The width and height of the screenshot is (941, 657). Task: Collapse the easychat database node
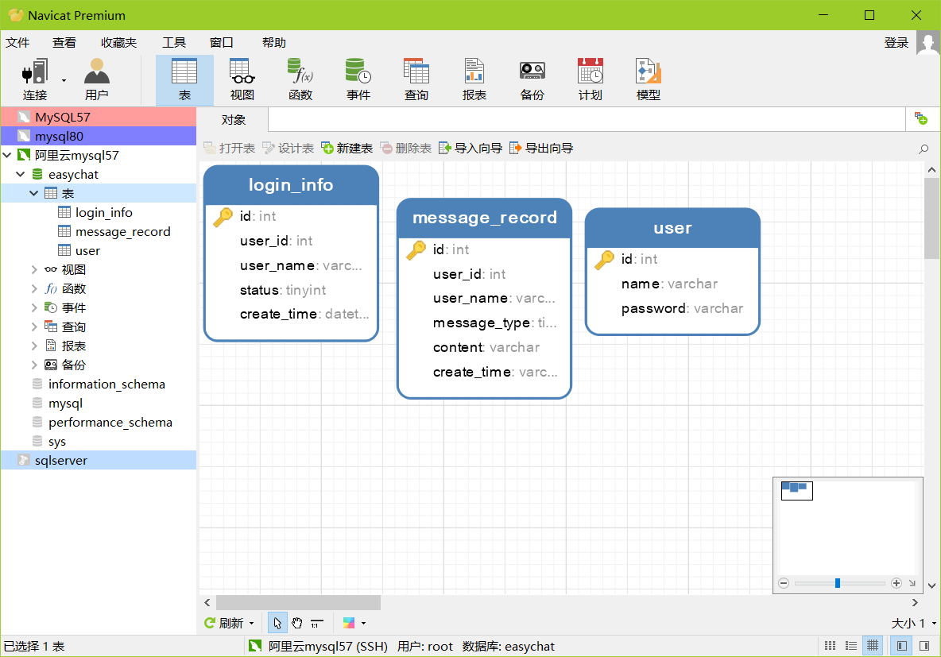coord(21,175)
